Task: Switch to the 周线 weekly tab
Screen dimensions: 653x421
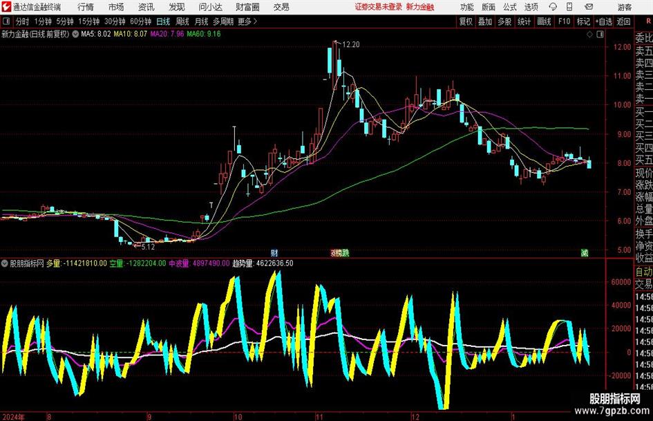Action: 182,21
